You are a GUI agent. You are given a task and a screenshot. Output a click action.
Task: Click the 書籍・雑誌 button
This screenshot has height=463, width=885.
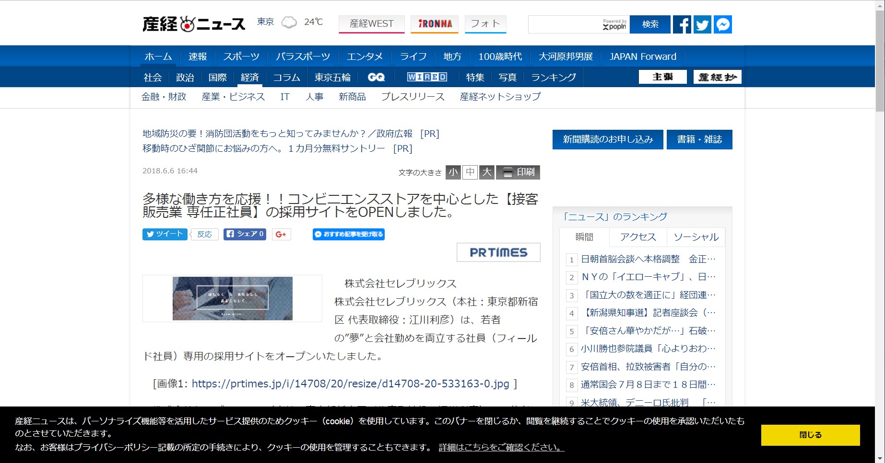tap(699, 139)
